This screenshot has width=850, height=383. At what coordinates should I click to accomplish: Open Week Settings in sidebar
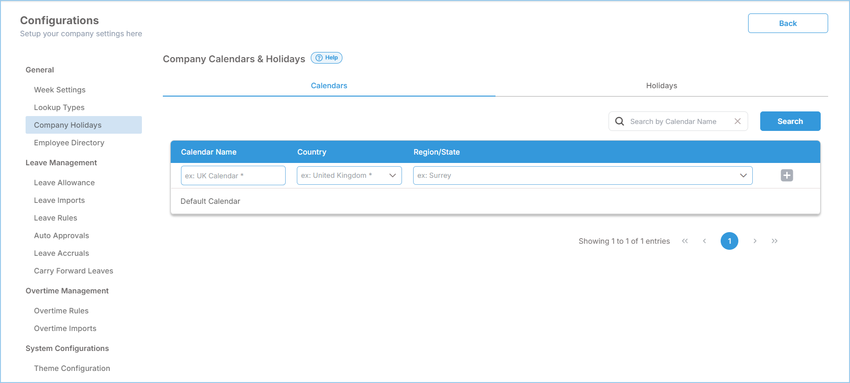point(60,90)
